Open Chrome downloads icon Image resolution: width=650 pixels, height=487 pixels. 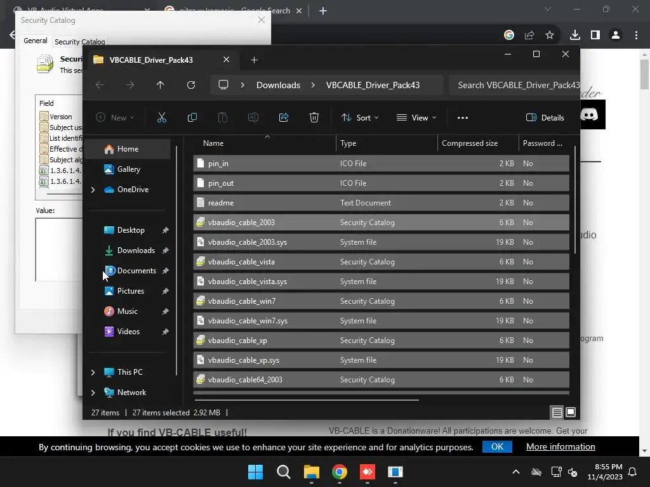click(575, 36)
